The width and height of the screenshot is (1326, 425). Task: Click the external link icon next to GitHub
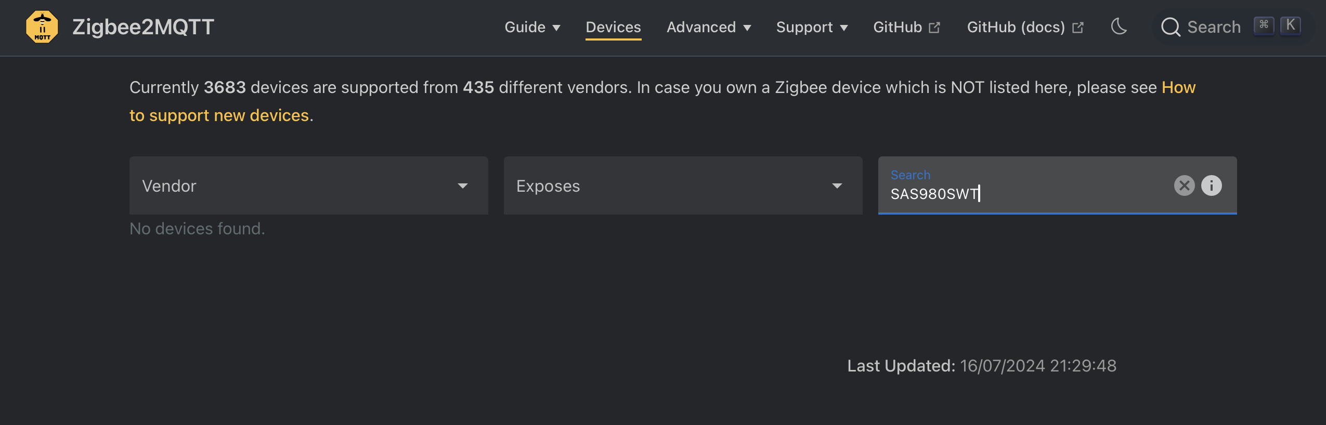pos(934,28)
